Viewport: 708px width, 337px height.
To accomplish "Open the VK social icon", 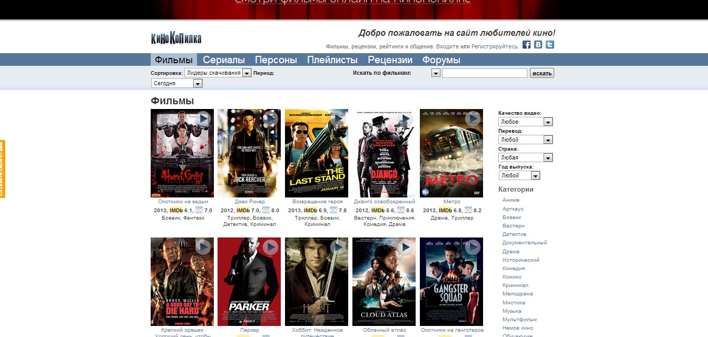I will point(538,45).
